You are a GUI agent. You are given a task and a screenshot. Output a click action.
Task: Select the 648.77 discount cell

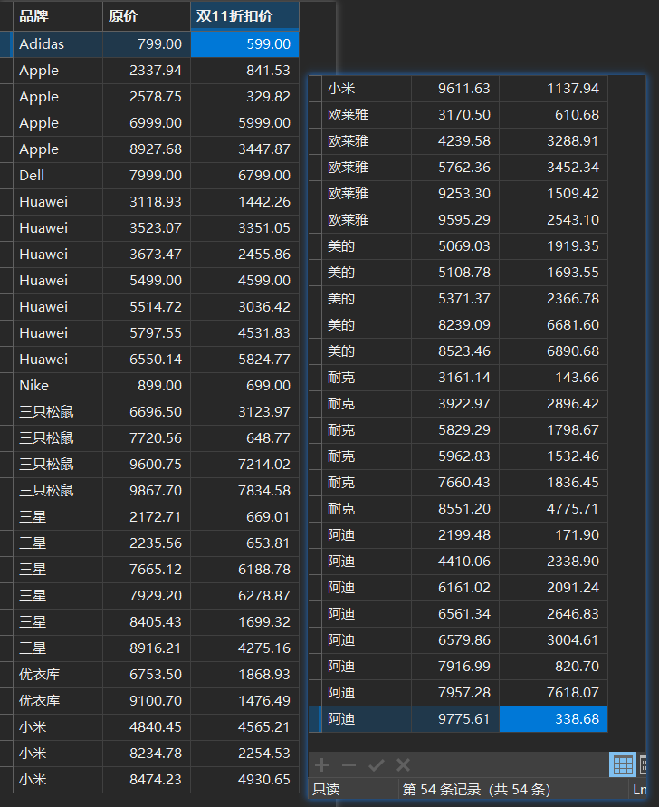pos(245,438)
